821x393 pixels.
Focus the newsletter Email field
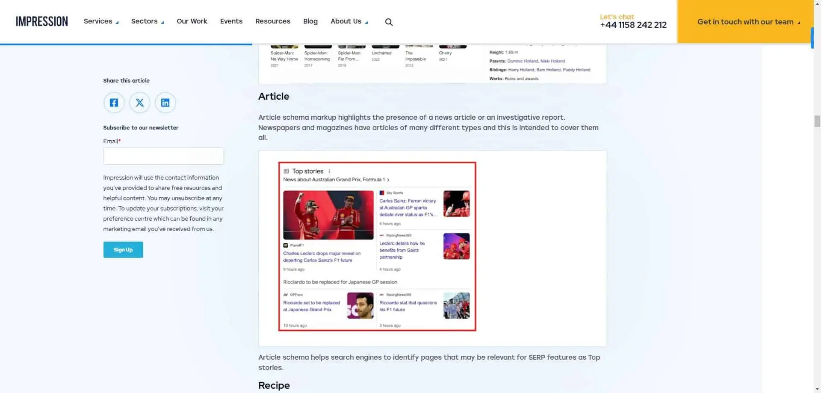(x=163, y=156)
